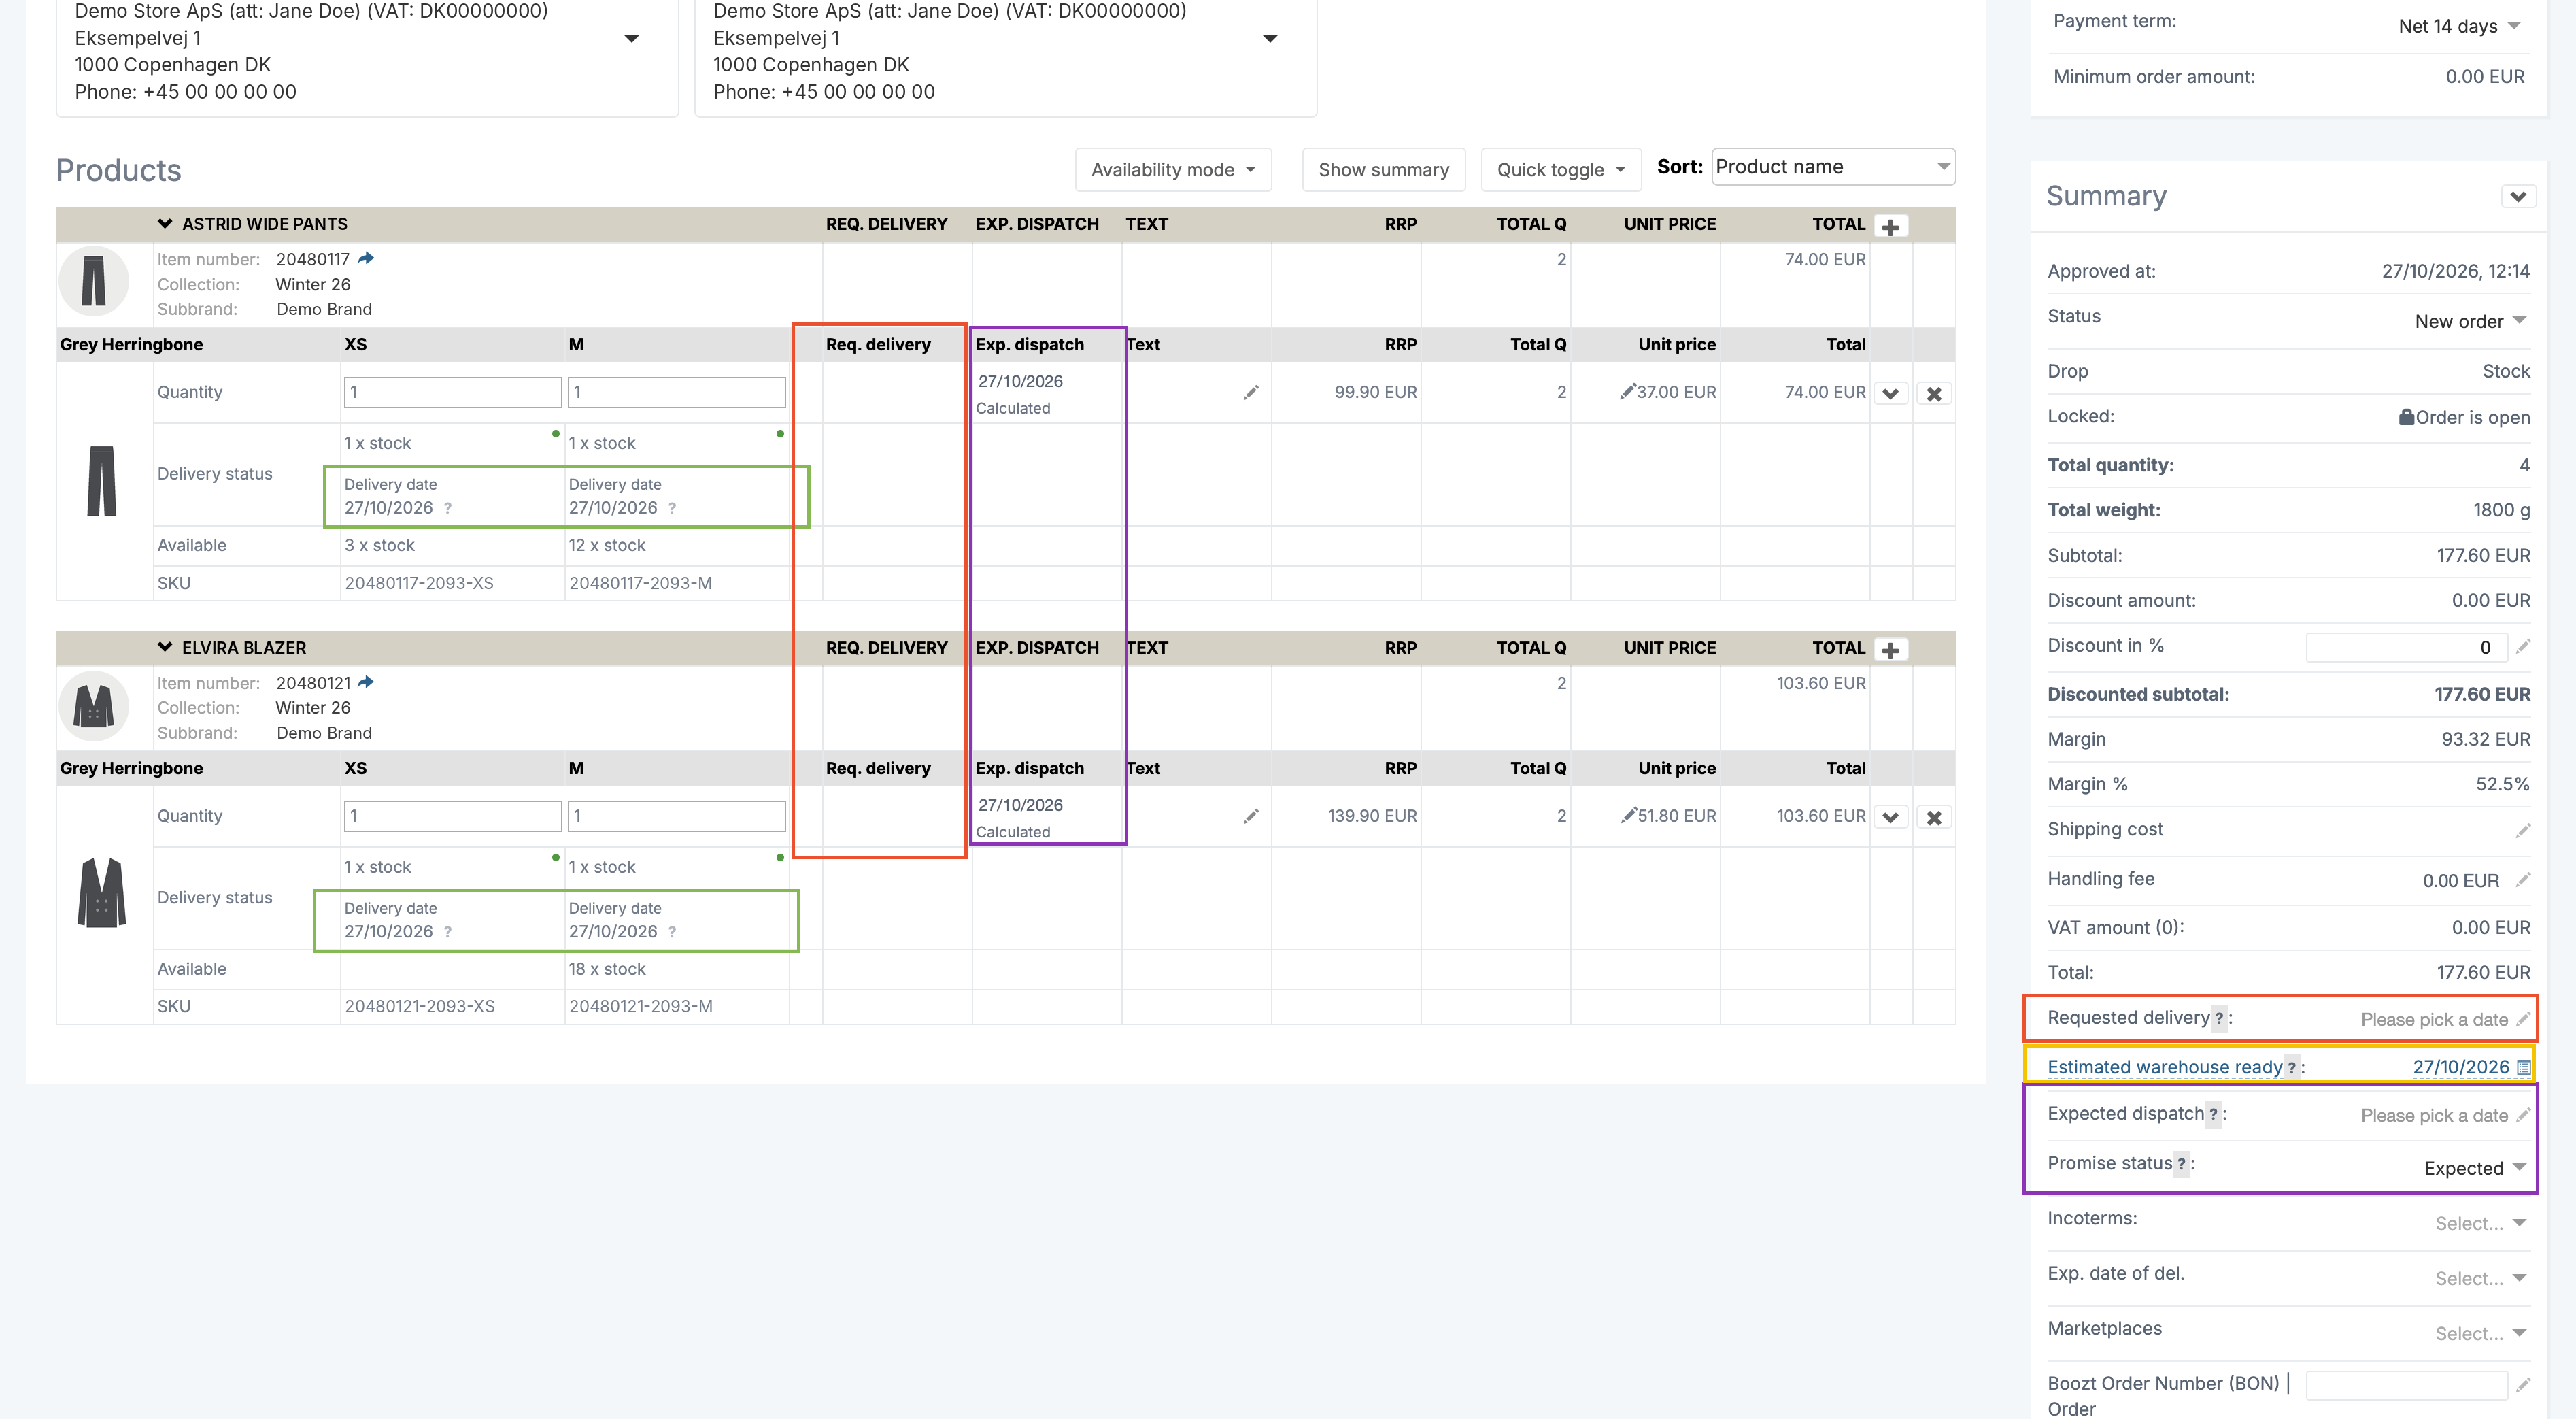This screenshot has width=2576, height=1419.
Task: Open the Sort by Product name dropdown
Action: [x=1833, y=167]
